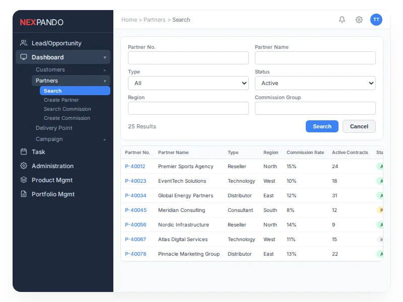Click the Portfolio Mgmt document icon

pyautogui.click(x=24, y=194)
